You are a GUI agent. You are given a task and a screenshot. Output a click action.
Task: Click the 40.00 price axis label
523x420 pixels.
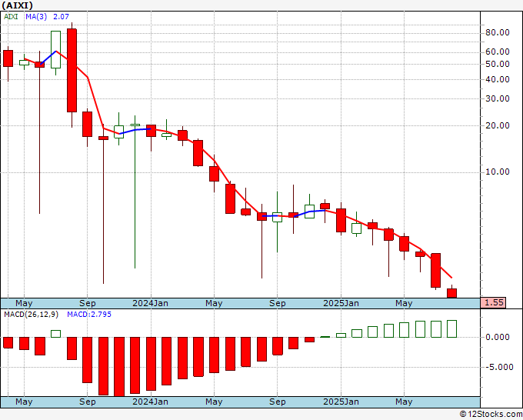pyautogui.click(x=498, y=79)
